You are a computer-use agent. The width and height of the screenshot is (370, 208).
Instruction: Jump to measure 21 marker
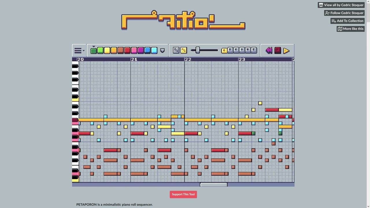134,59
